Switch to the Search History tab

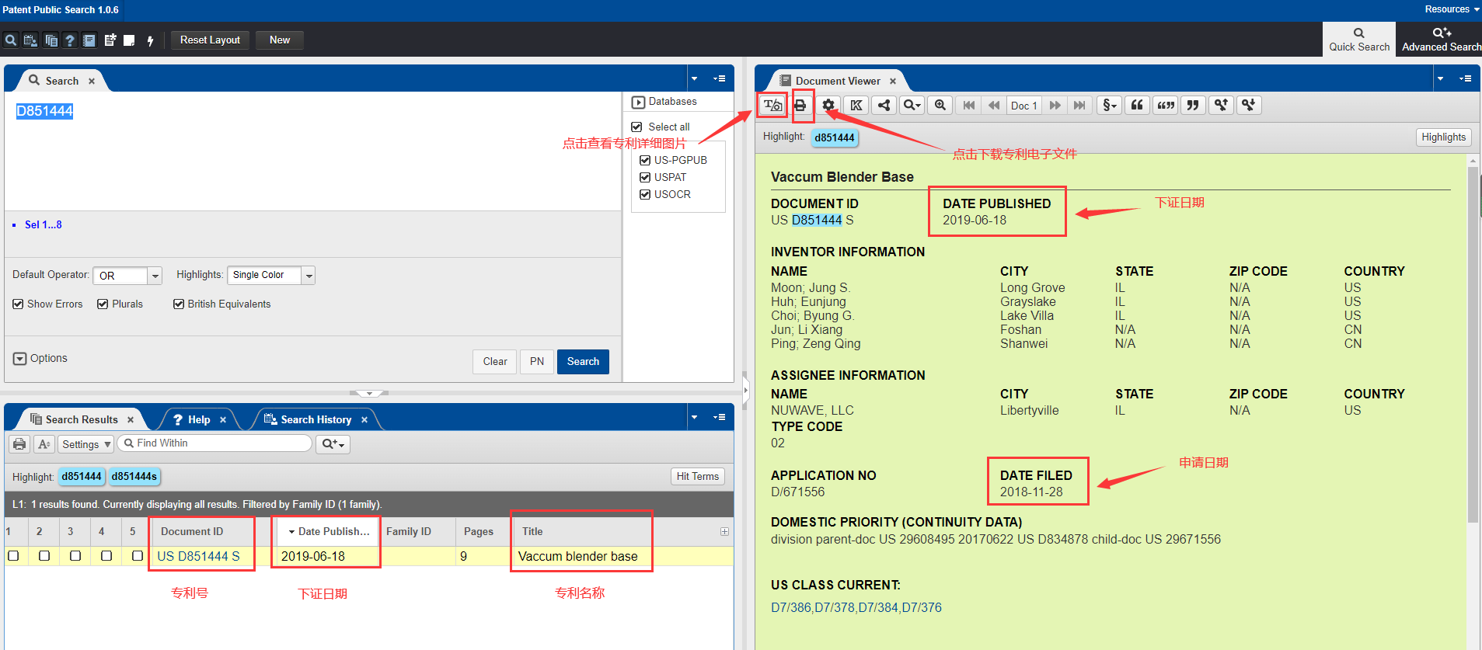click(316, 419)
